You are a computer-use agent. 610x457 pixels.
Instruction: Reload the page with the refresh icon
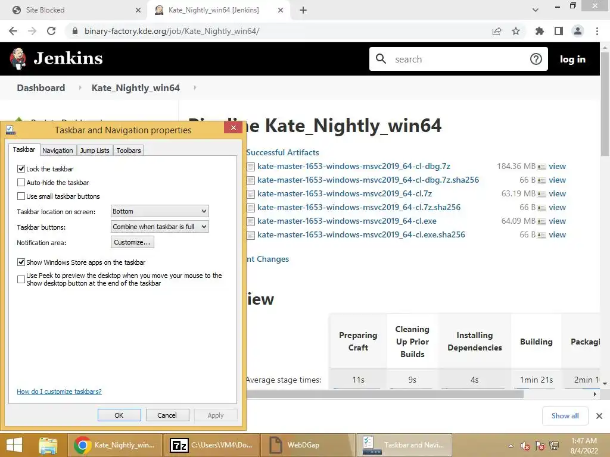(51, 31)
